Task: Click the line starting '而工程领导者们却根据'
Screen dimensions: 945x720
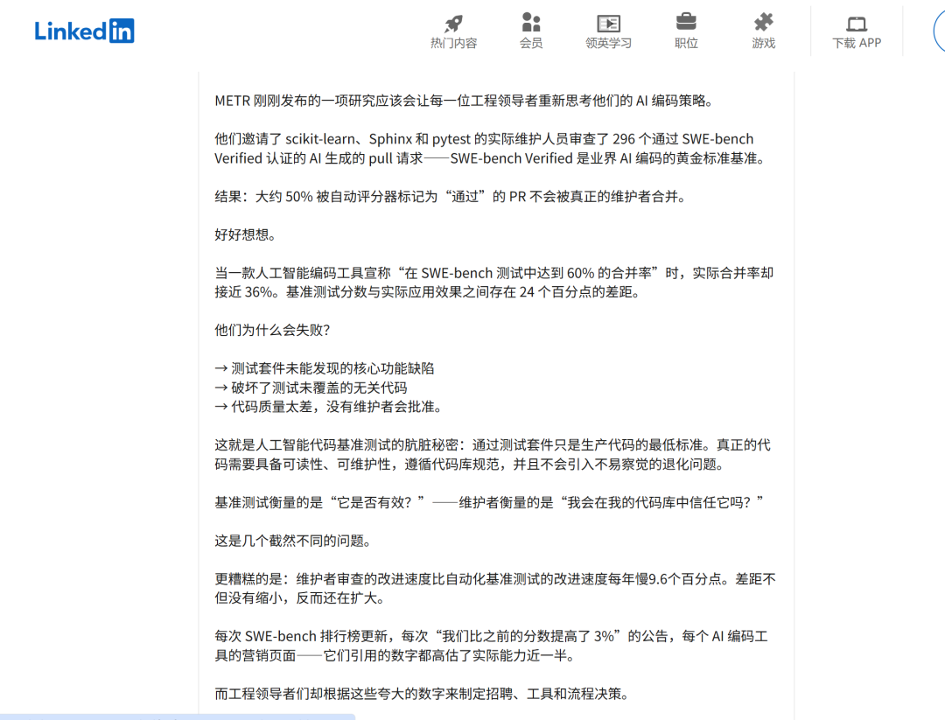Action: (x=423, y=694)
